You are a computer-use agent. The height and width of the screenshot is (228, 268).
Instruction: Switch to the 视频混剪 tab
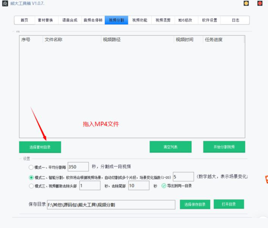coord(163,20)
